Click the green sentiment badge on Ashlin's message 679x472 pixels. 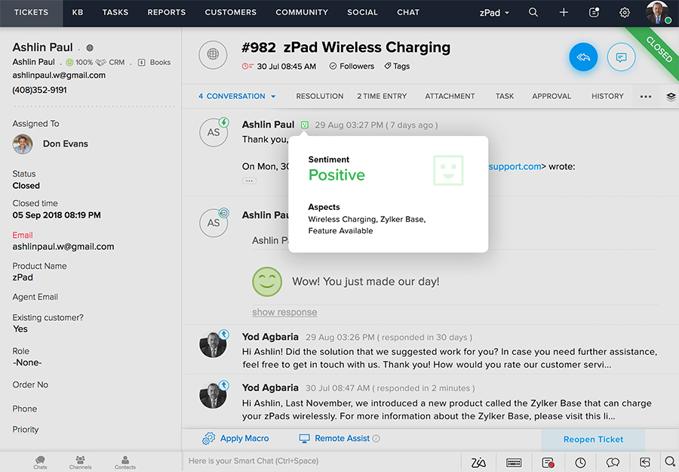pos(306,125)
